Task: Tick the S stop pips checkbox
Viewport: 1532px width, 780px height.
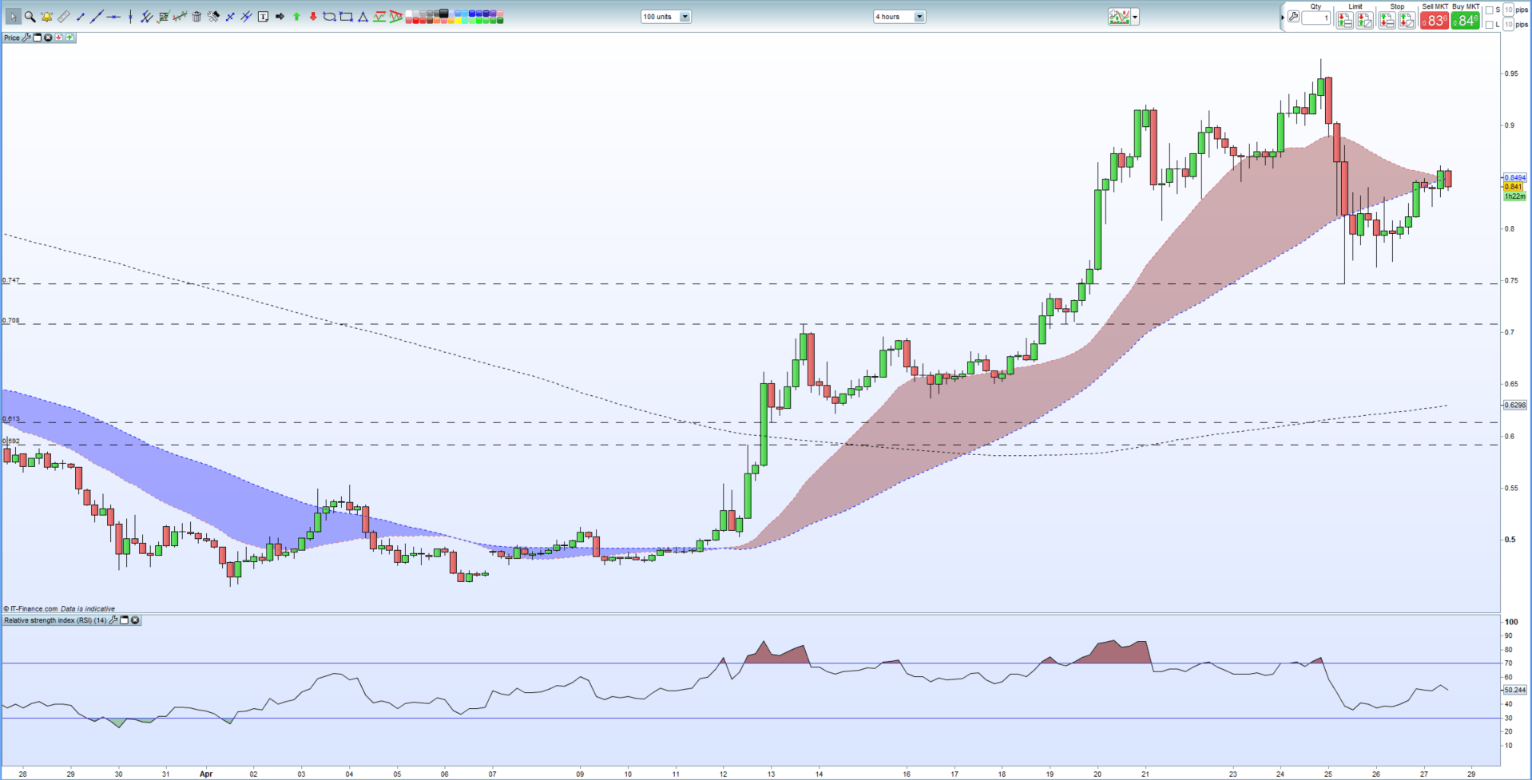Action: [x=1489, y=10]
